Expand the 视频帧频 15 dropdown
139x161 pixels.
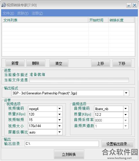60,120
